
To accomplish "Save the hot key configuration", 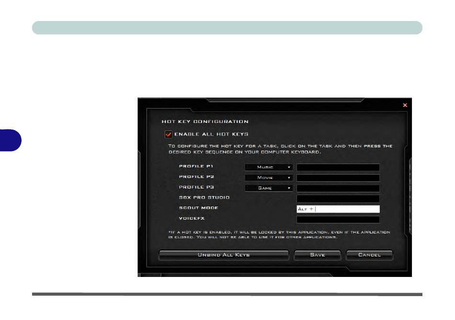I will 318,255.
